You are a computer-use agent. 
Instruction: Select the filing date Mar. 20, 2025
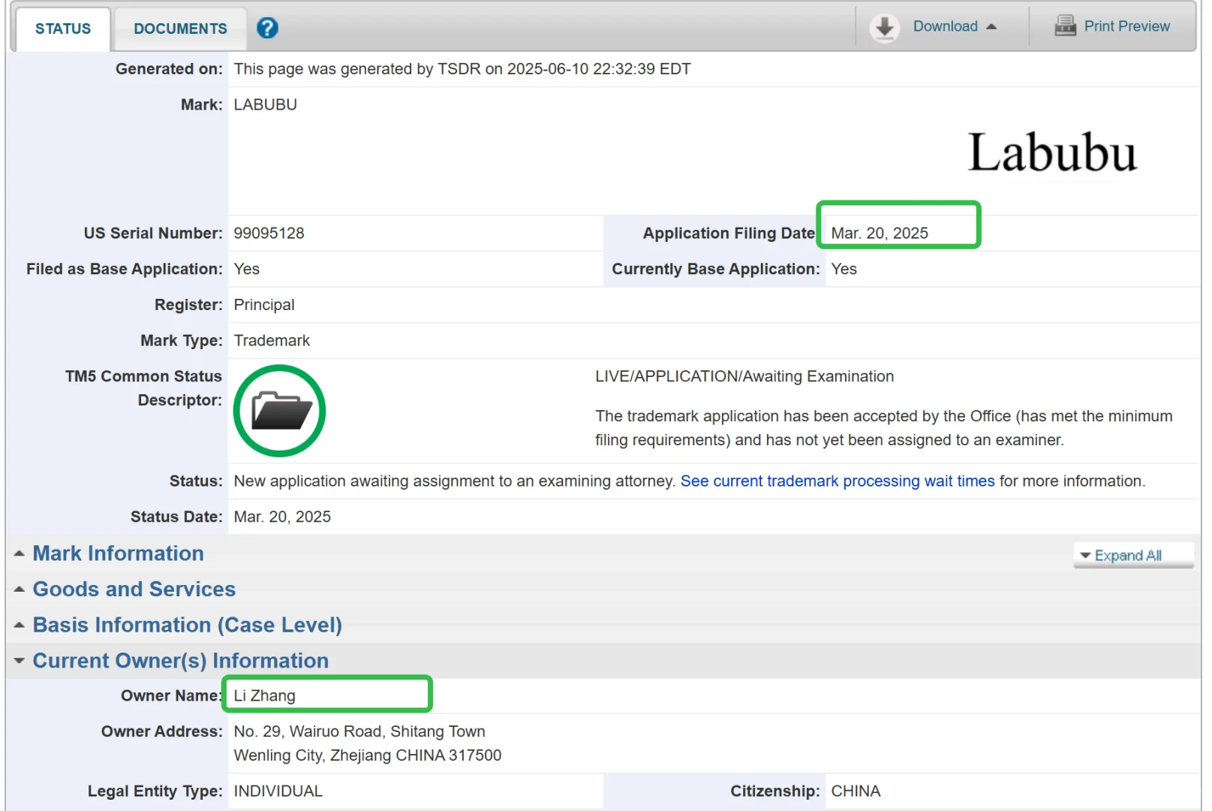tap(880, 234)
